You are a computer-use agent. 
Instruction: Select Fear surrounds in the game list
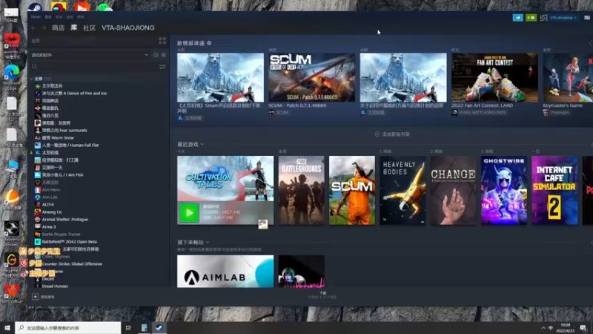click(64, 131)
